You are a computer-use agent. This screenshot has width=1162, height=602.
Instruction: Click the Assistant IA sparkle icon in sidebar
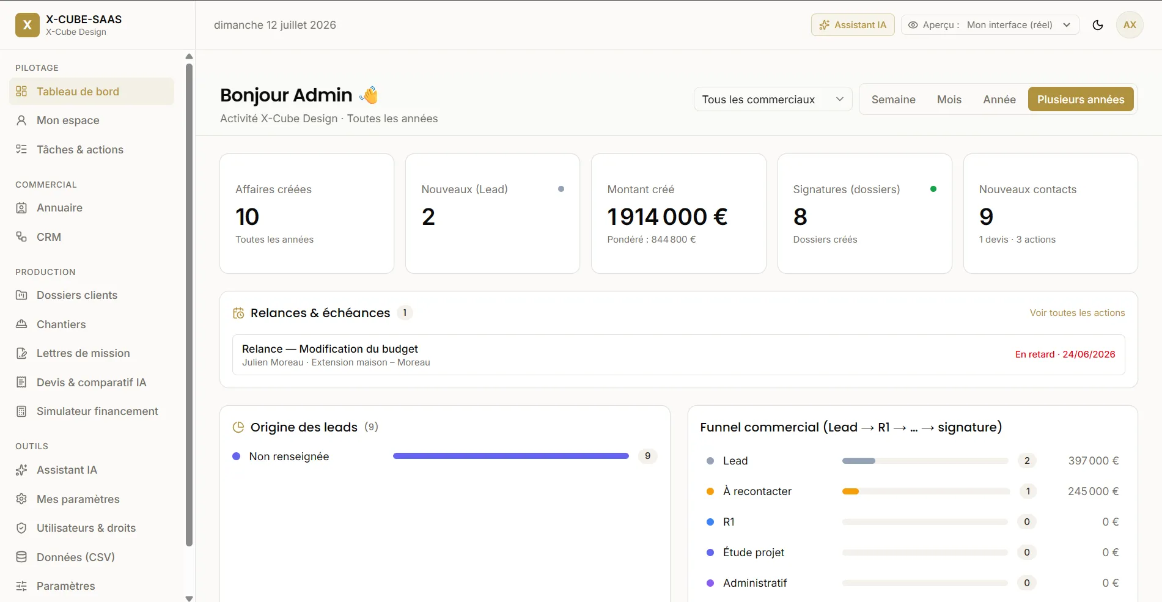point(21,470)
